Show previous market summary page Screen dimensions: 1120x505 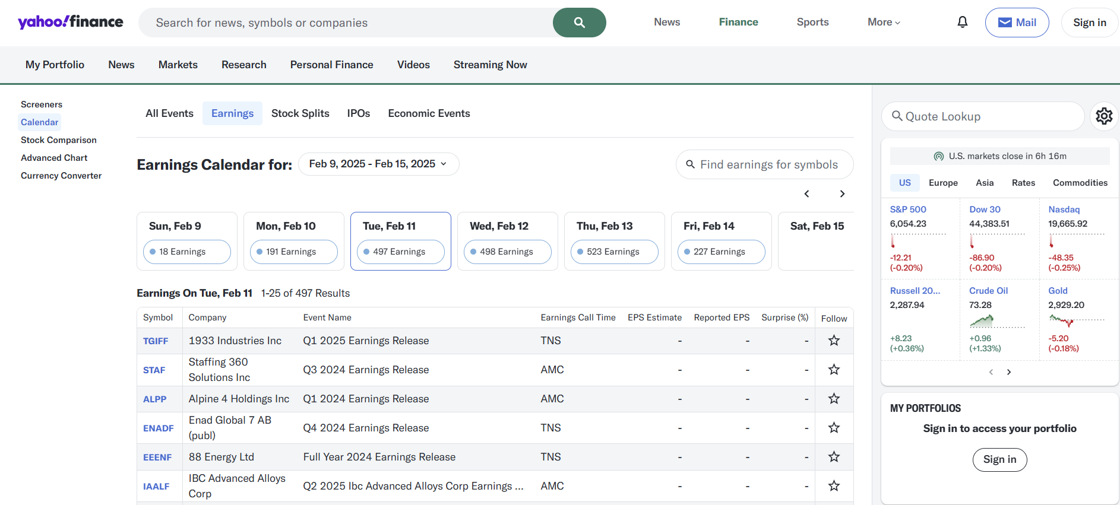click(x=991, y=372)
